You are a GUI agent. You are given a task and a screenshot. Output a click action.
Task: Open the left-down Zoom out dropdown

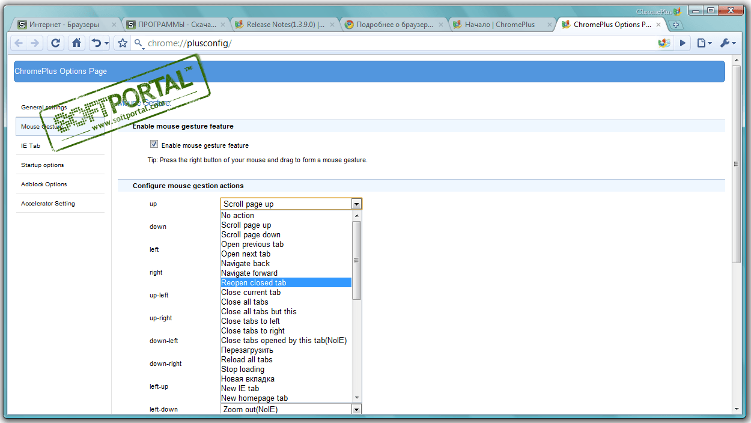pos(291,409)
